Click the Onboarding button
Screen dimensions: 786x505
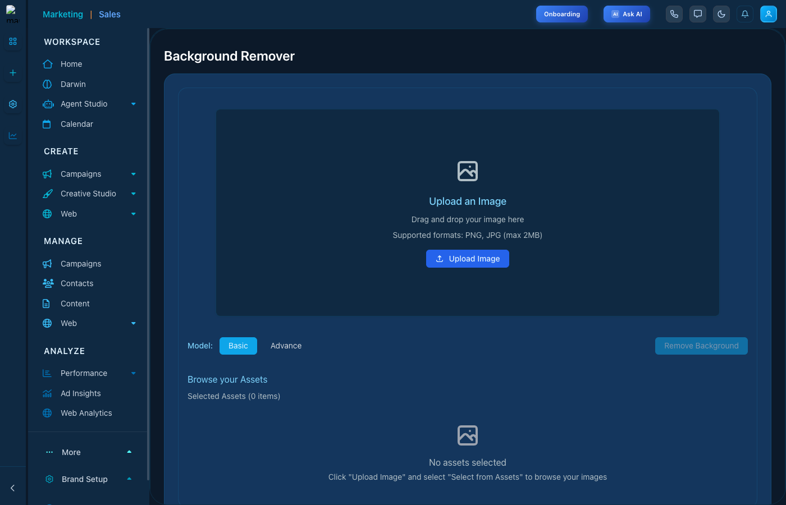[562, 14]
